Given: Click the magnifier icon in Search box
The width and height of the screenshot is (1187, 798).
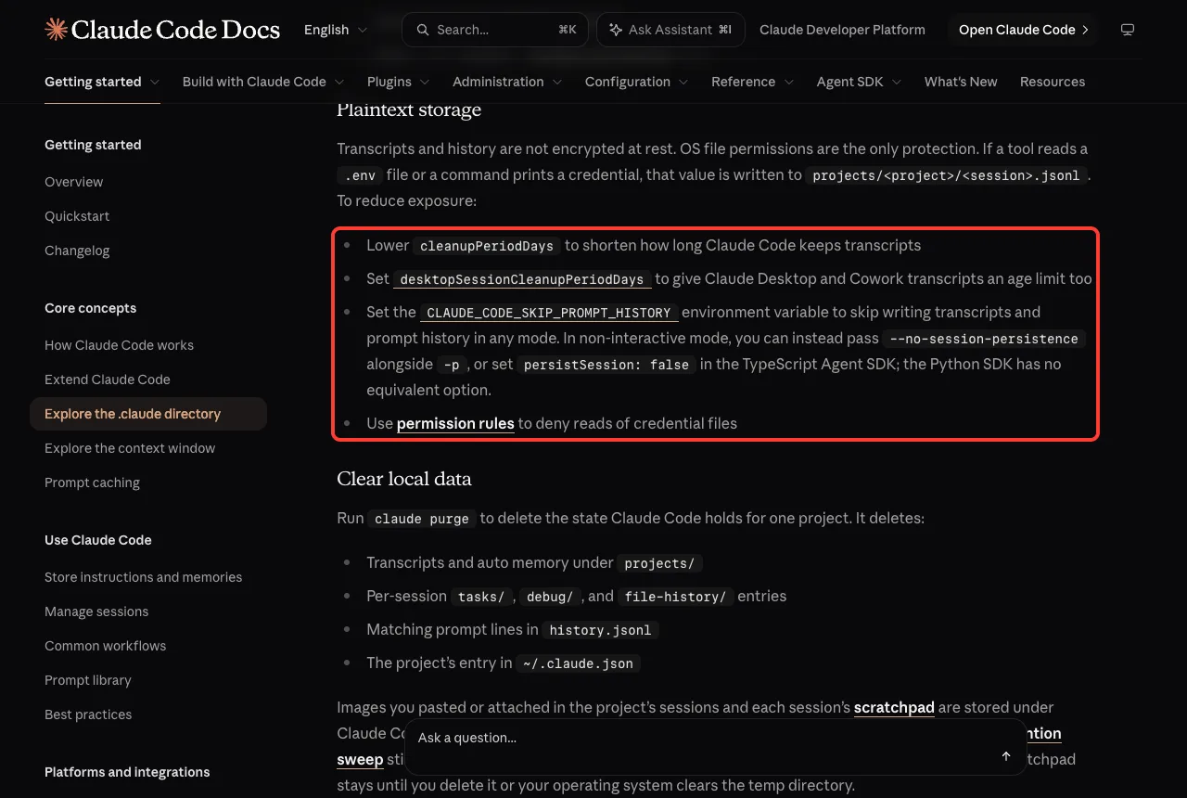Looking at the screenshot, I should (422, 30).
